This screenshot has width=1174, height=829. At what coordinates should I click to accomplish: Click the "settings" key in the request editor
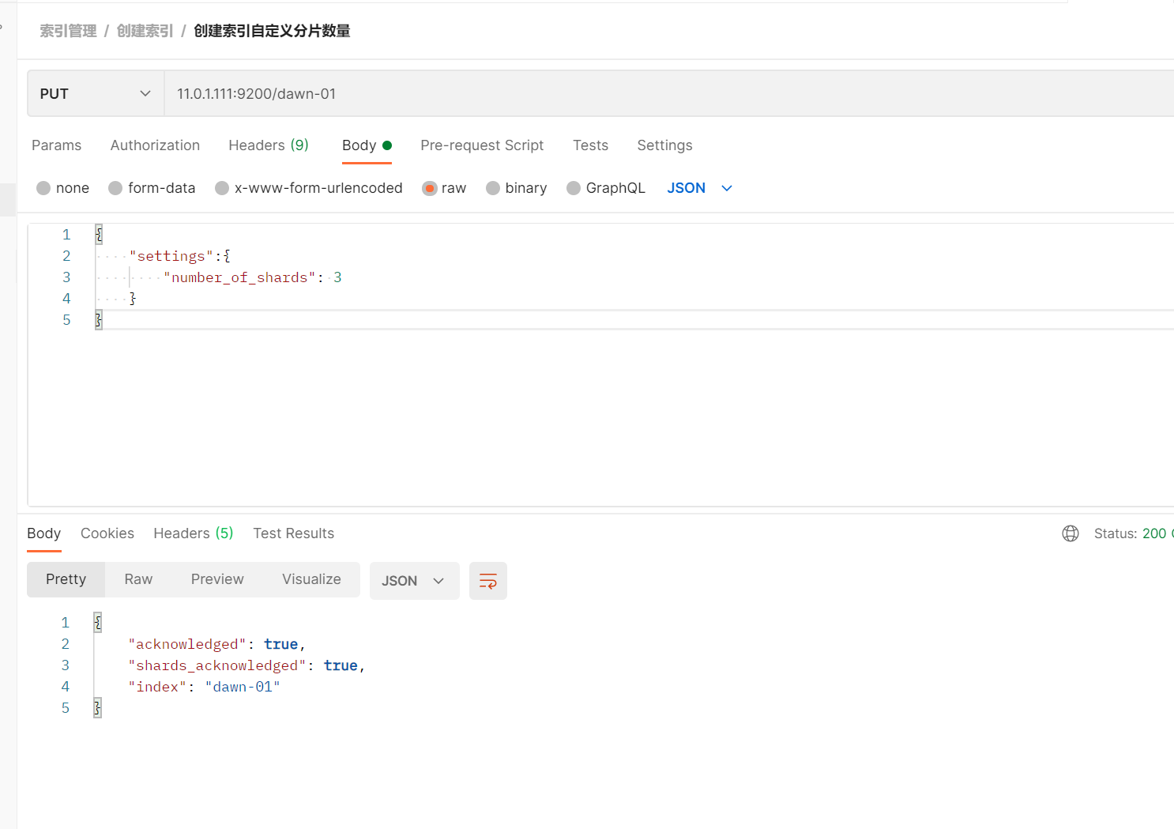pos(171,256)
